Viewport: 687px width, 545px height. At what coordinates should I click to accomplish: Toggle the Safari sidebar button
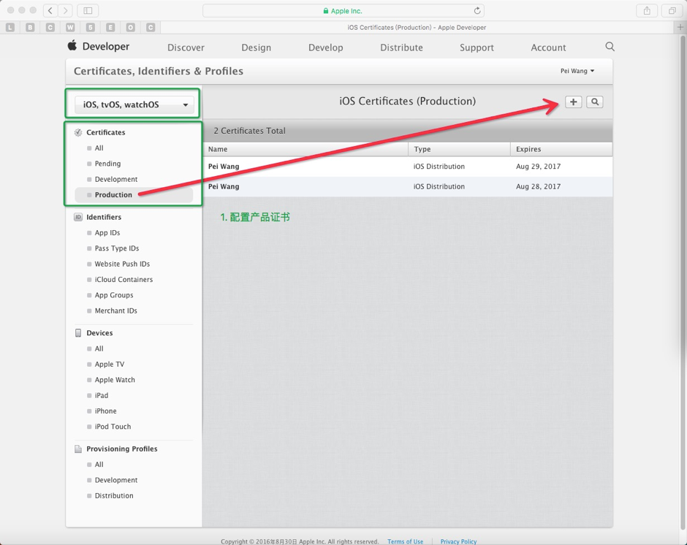click(88, 10)
